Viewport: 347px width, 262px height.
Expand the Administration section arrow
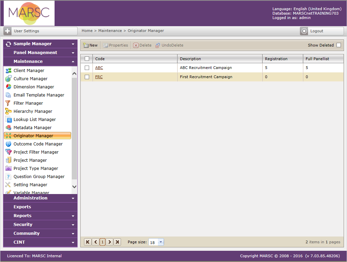73,198
